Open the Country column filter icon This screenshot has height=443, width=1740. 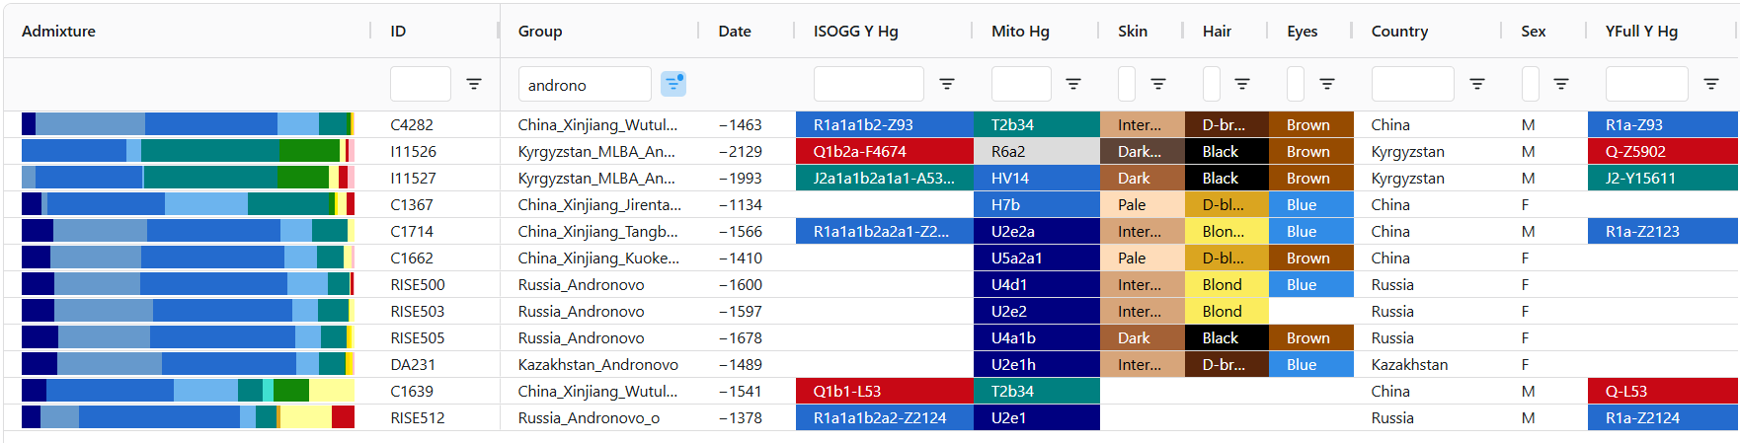click(x=1477, y=85)
